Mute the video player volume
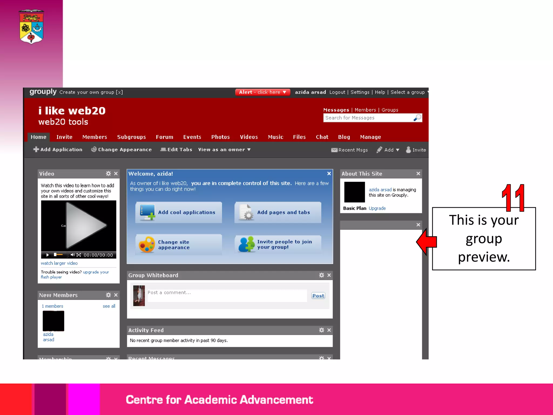This screenshot has height=415, width=553. pos(72,255)
